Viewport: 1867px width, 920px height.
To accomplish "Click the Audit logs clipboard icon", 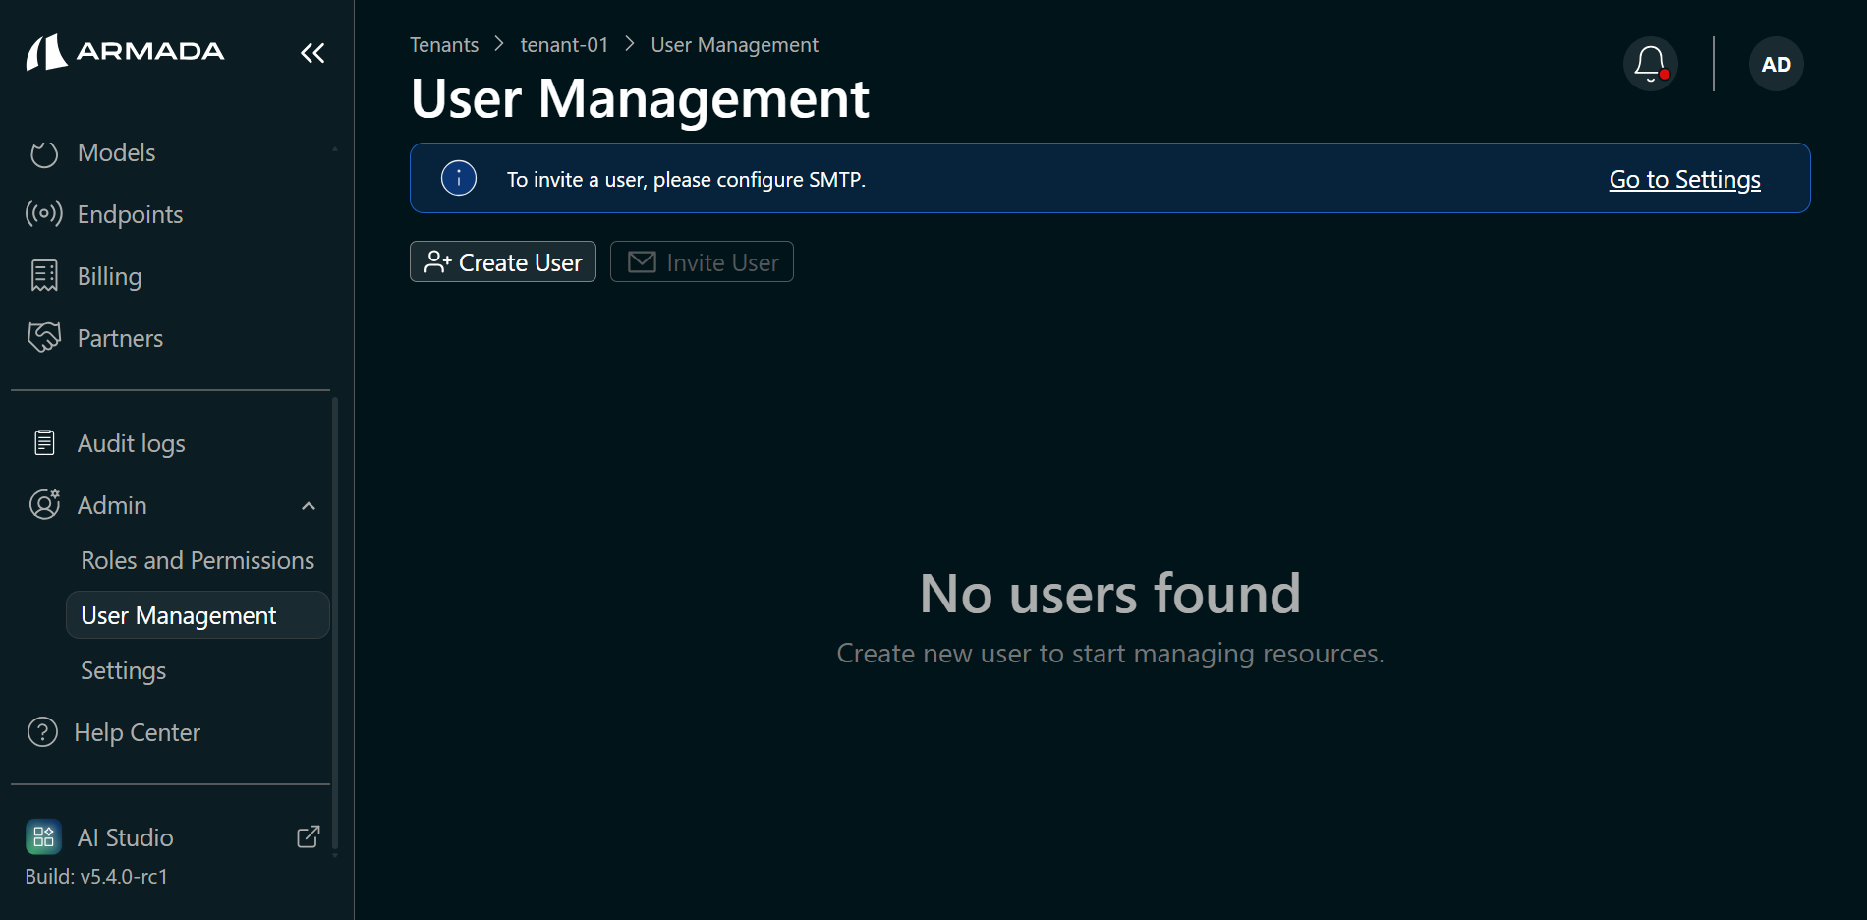I will pyautogui.click(x=44, y=442).
